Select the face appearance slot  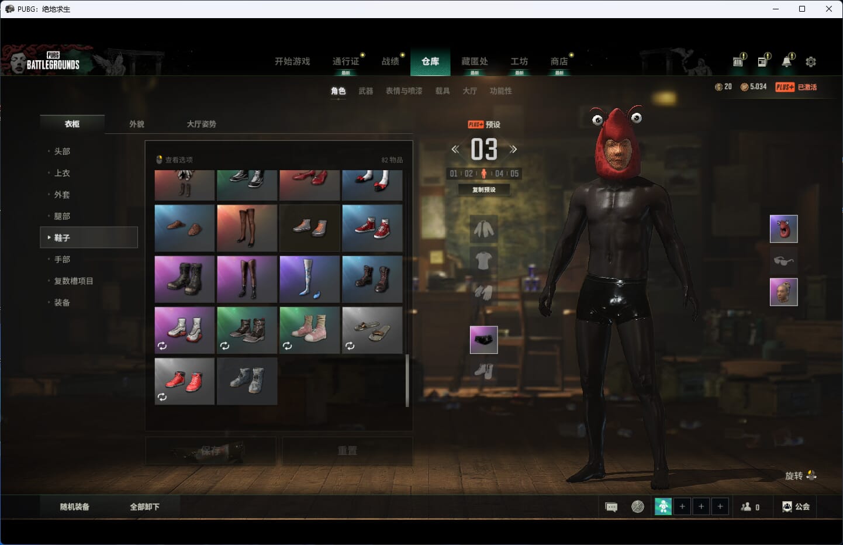click(x=783, y=292)
